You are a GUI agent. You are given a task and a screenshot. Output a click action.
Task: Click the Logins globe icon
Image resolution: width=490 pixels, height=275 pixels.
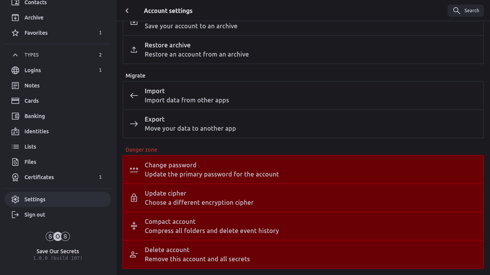15,70
